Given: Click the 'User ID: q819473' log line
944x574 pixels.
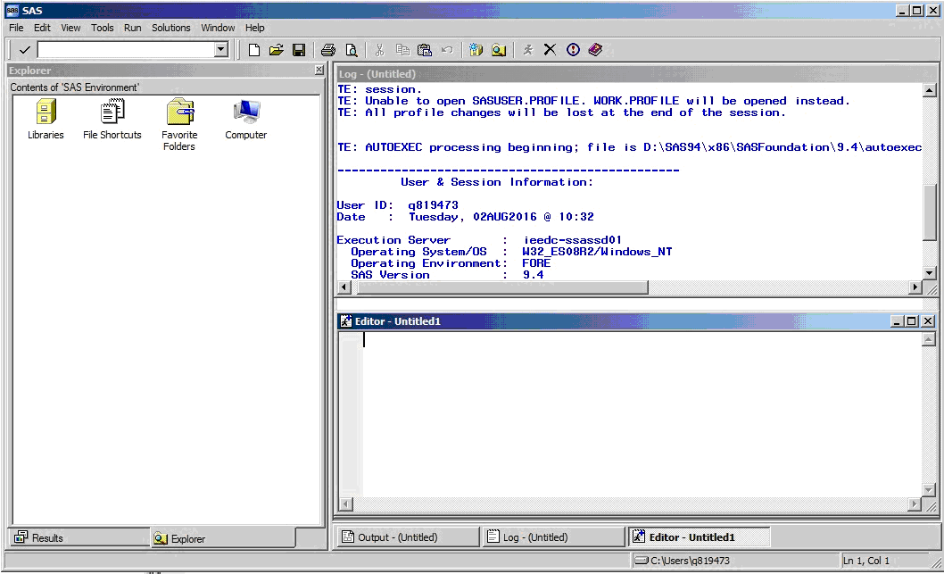Looking at the screenshot, I should [397, 205].
